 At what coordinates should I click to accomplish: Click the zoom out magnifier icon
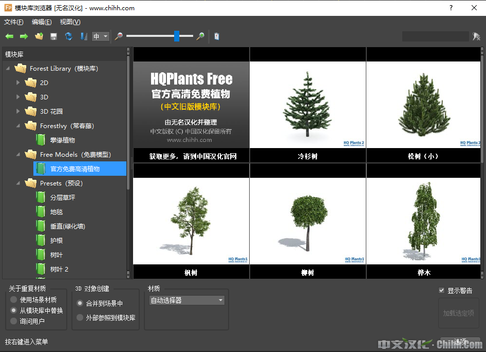[x=119, y=36]
